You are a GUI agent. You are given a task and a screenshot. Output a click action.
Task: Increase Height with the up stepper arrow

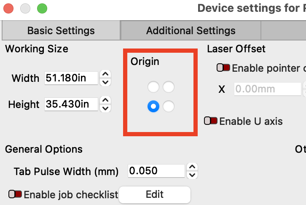[106, 100]
